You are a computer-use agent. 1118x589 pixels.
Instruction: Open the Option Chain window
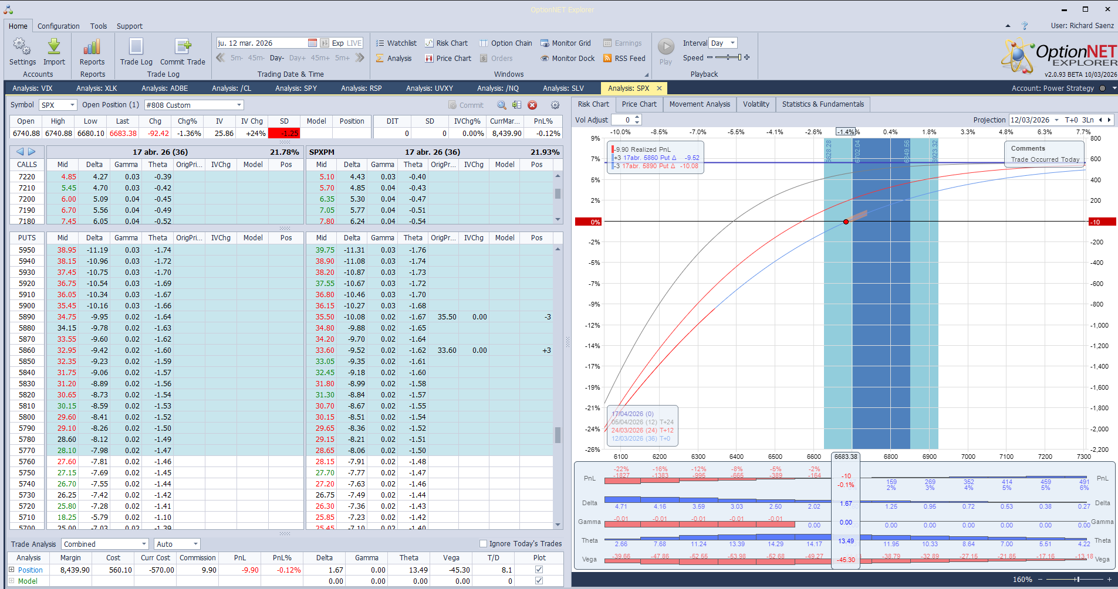(505, 43)
